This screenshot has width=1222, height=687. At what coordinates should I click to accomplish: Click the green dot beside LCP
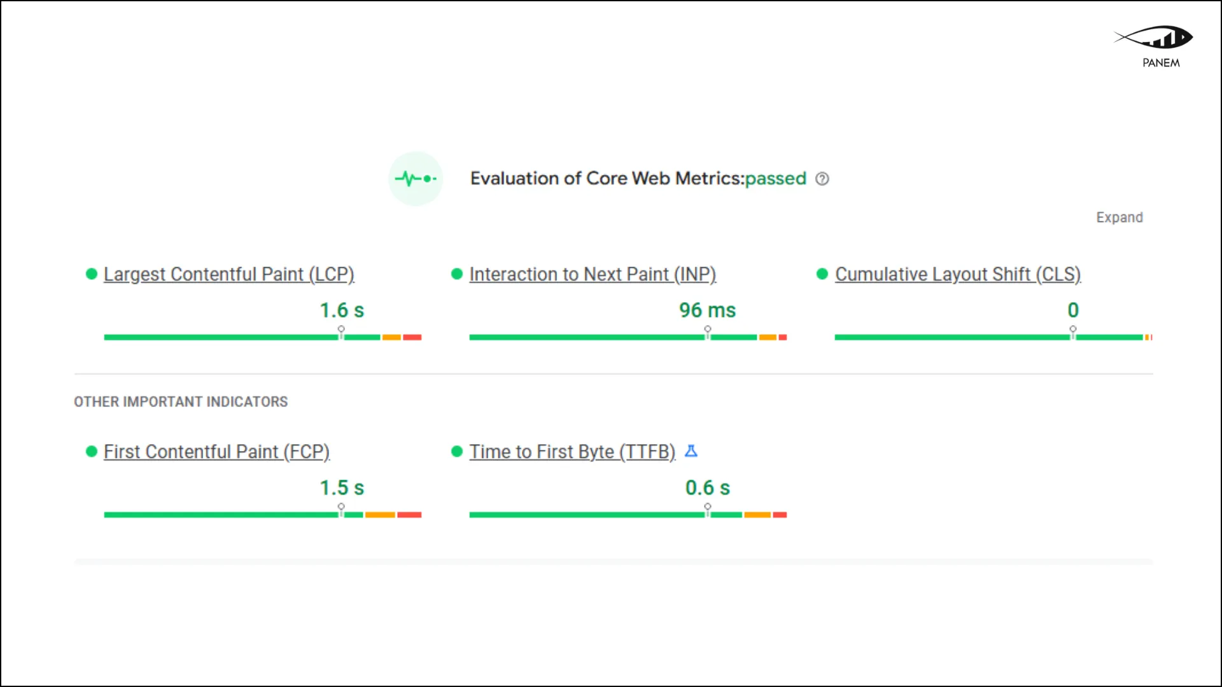(x=91, y=274)
